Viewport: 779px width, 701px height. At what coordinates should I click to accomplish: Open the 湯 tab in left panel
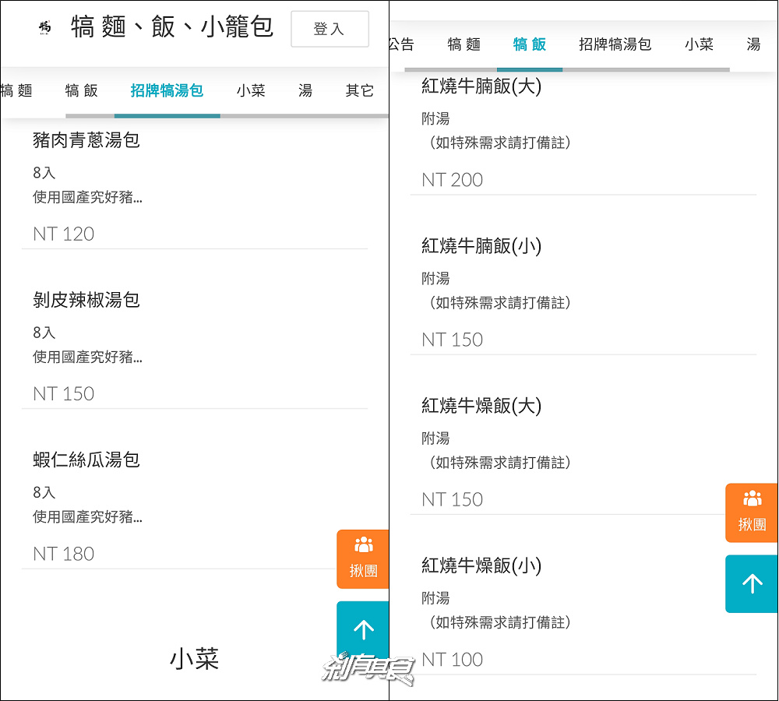[305, 90]
